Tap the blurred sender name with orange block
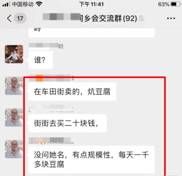Viewport: 182px width, 176px height. [51, 78]
